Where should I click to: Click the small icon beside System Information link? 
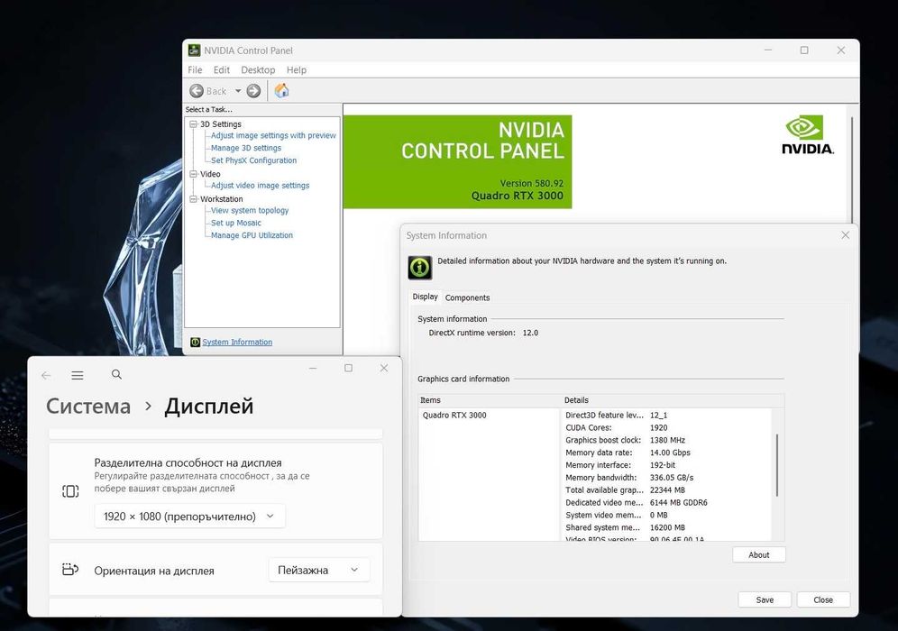[x=196, y=342]
